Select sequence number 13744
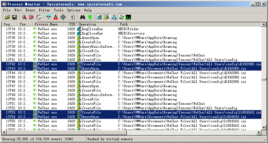Image resolution: width=268 pixels, height=143 pixels. [10, 73]
